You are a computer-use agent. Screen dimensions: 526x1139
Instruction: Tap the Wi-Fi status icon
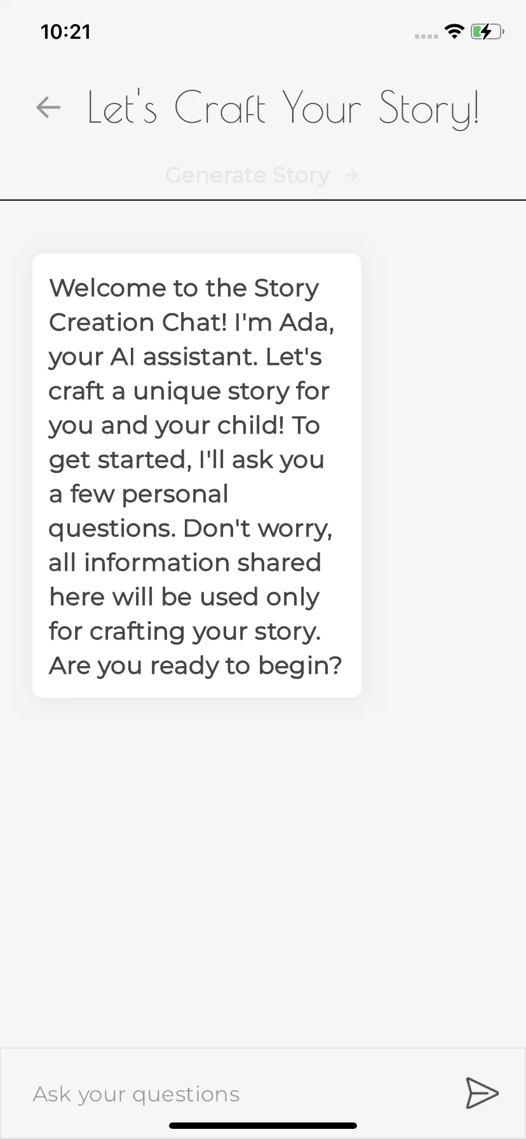(x=454, y=31)
